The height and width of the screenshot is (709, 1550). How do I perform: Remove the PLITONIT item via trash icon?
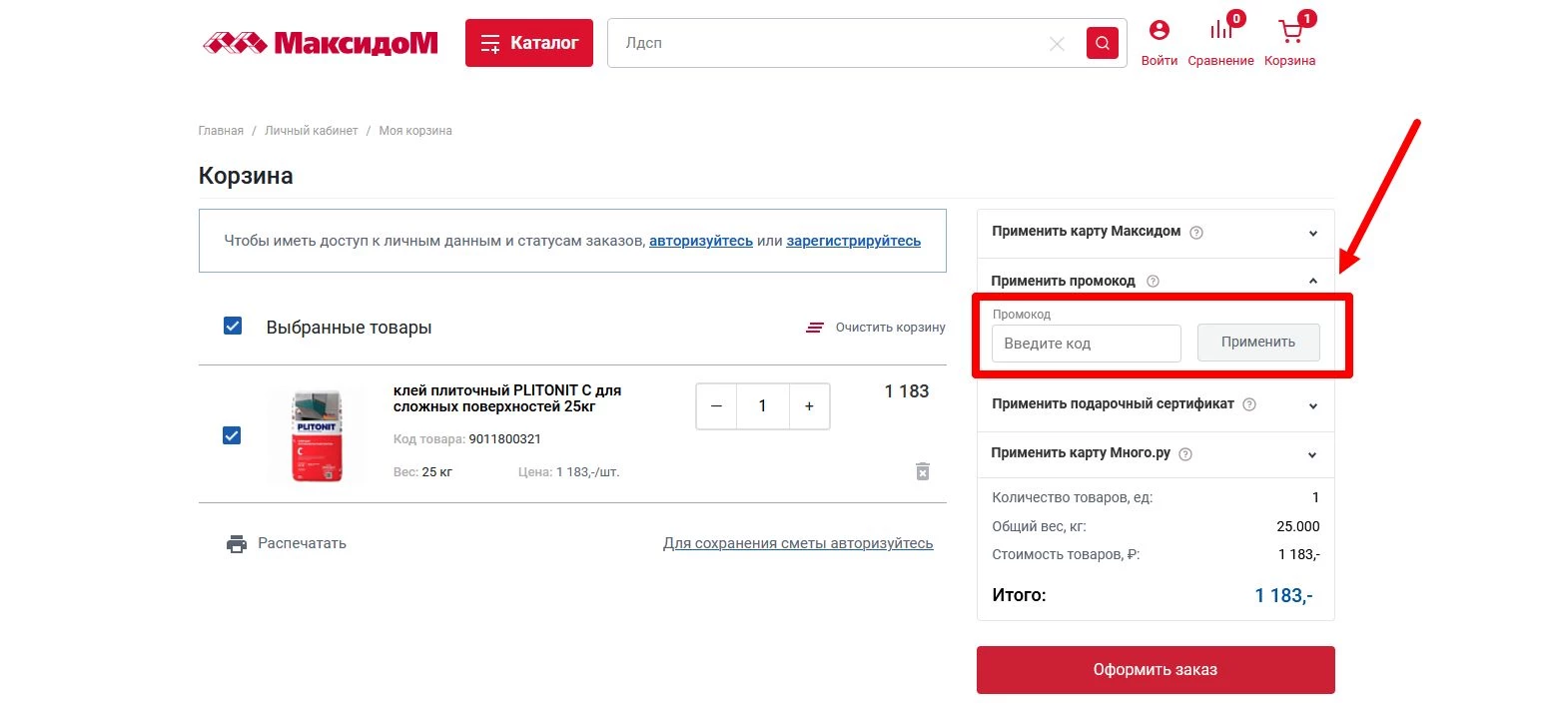(923, 471)
